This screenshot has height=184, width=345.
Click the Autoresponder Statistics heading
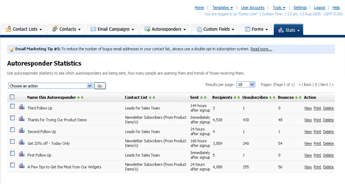(44, 63)
